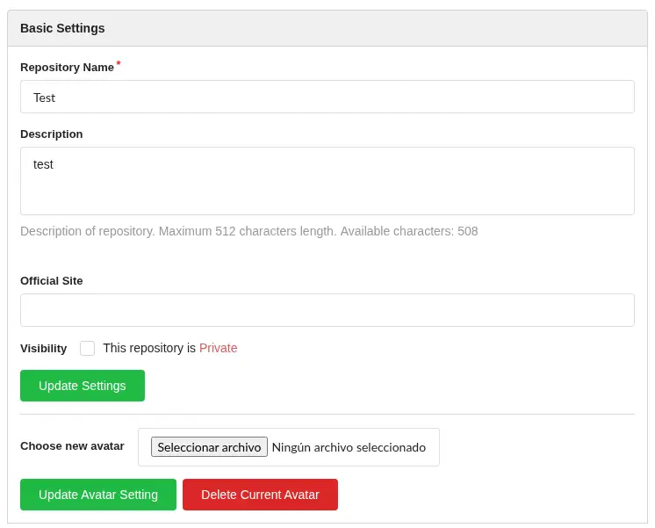Click the Update Avatar Setting button

click(98, 495)
